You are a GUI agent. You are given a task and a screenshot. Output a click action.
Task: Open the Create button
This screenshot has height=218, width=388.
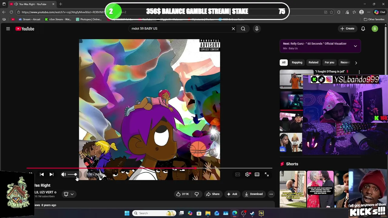click(347, 28)
